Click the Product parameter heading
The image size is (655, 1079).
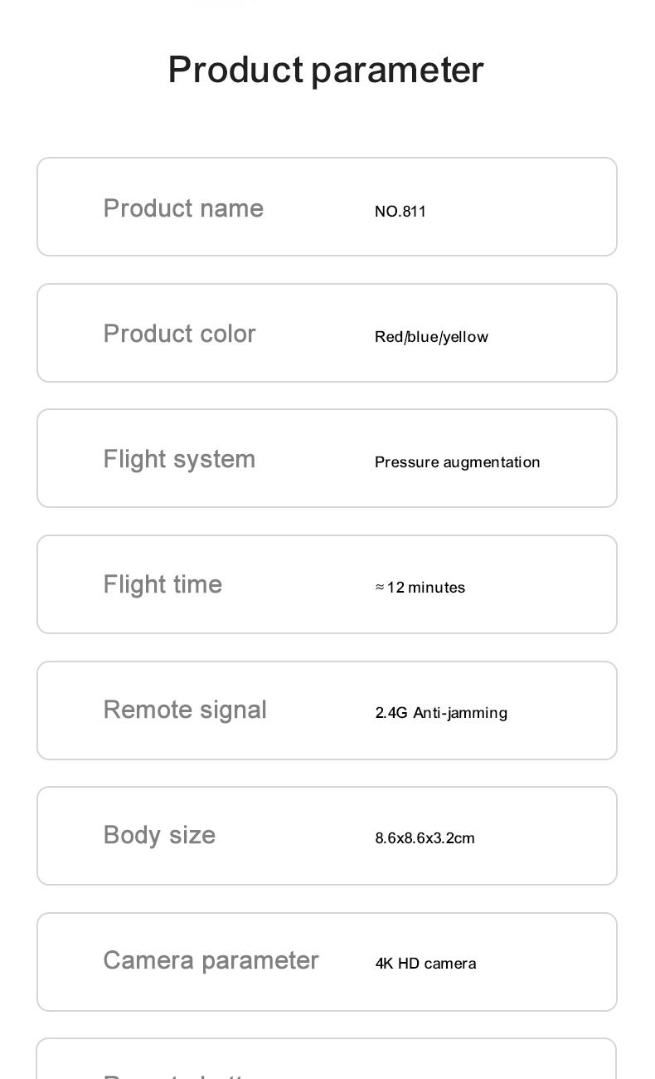click(x=326, y=70)
